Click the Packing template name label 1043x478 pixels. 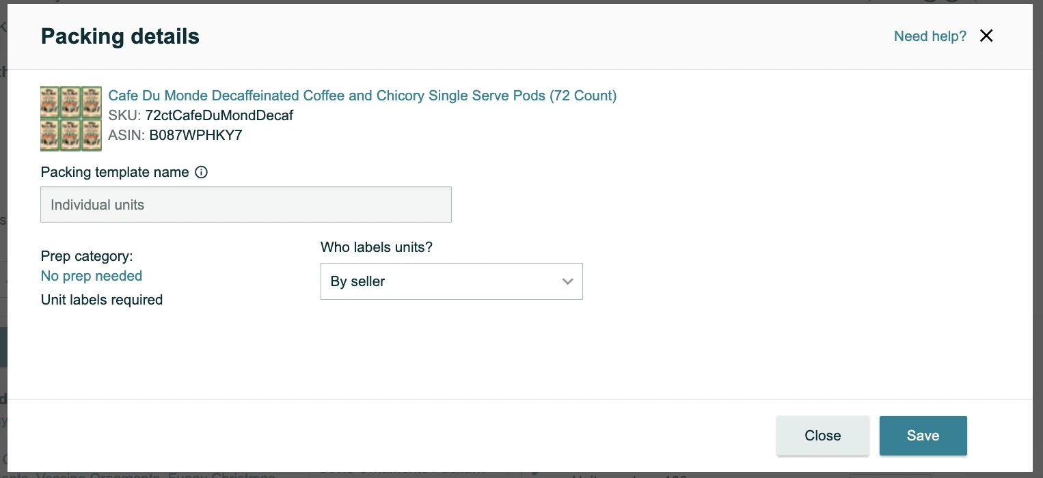click(115, 172)
